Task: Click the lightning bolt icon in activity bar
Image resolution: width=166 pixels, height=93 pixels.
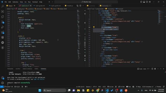Action: point(3,48)
